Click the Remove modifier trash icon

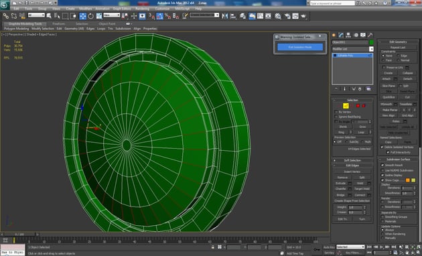coord(360,89)
